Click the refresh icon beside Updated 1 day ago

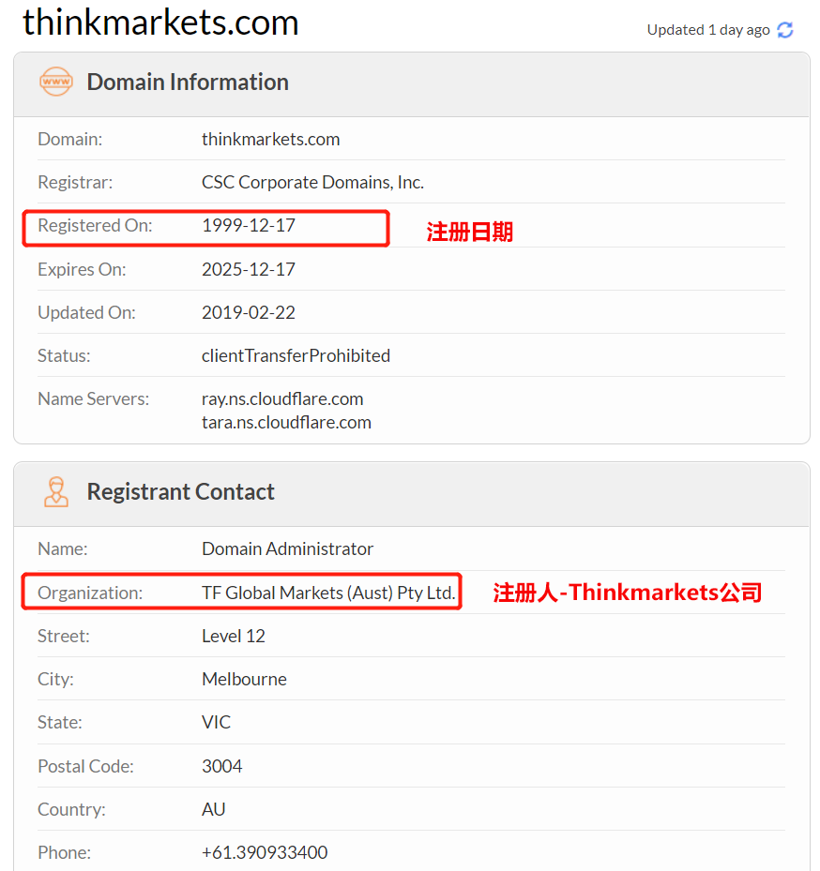pyautogui.click(x=785, y=30)
